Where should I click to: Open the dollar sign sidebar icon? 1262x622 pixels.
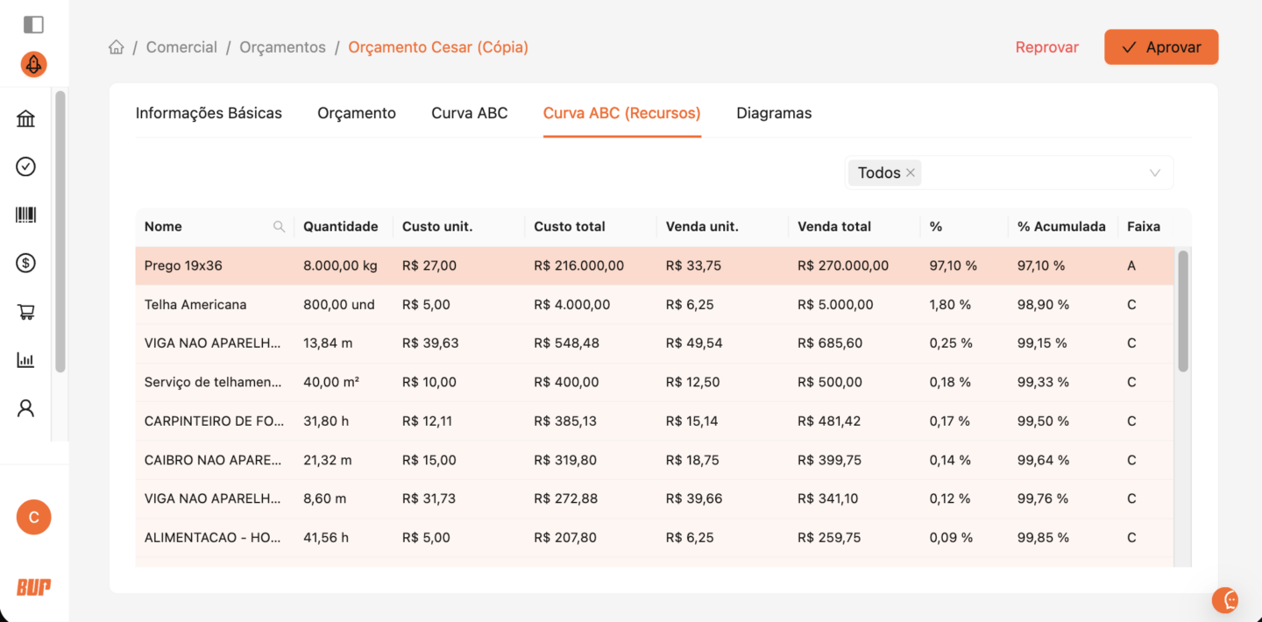coord(26,263)
